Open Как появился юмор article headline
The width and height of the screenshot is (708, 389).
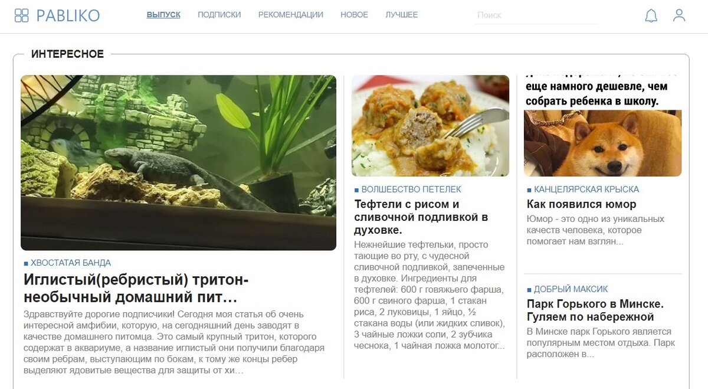click(582, 204)
